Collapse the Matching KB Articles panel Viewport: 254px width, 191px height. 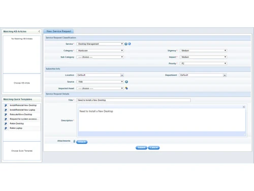(39, 32)
